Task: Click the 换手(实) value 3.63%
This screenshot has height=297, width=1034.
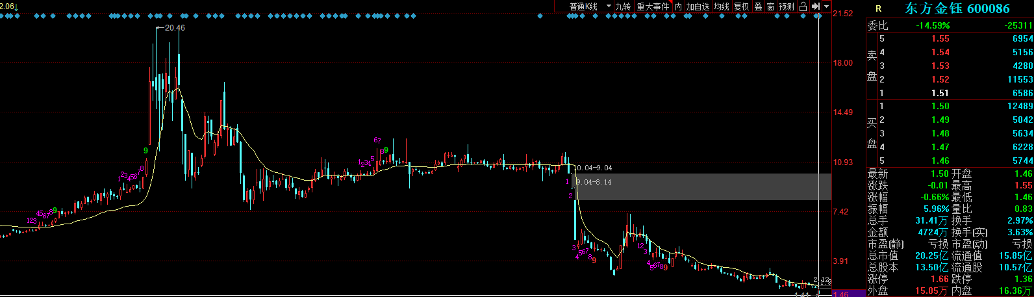Action: (x=1020, y=232)
